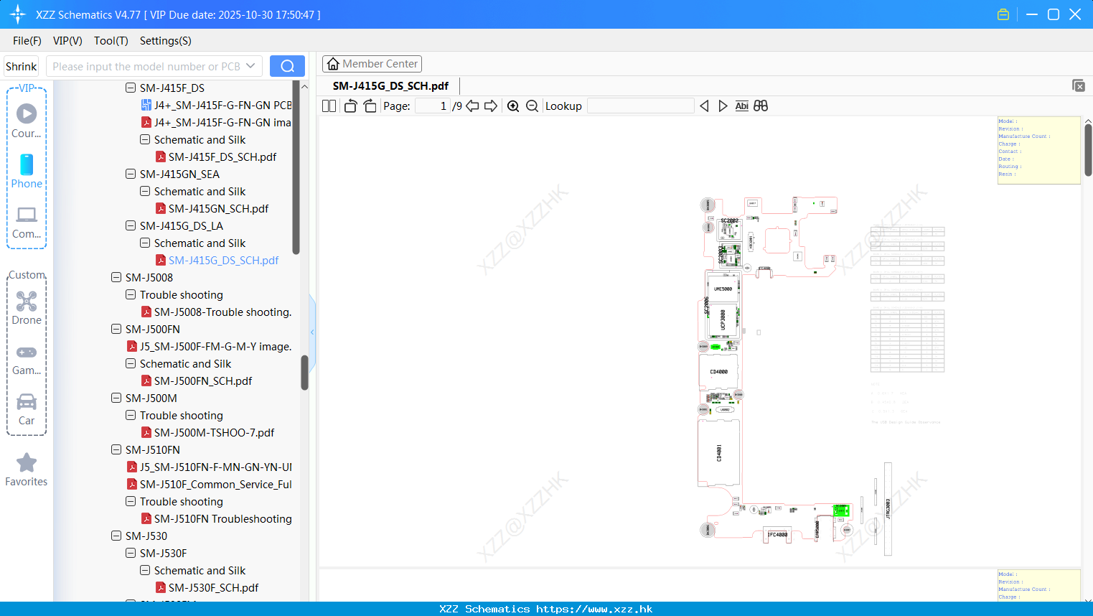The height and width of the screenshot is (616, 1093).
Task: Collapse the SM-J530F tree node
Action: 131,553
